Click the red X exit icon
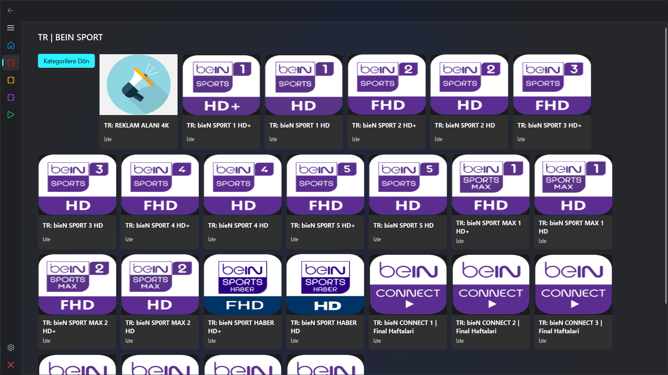Screen dimensions: 668x375 [11, 365]
